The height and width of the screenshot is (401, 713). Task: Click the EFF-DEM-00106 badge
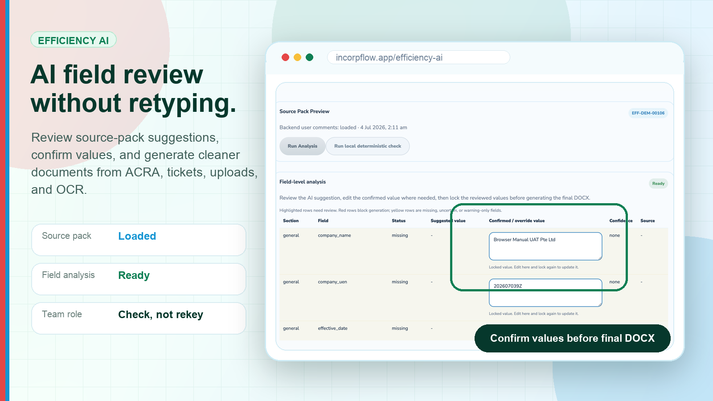[648, 113]
